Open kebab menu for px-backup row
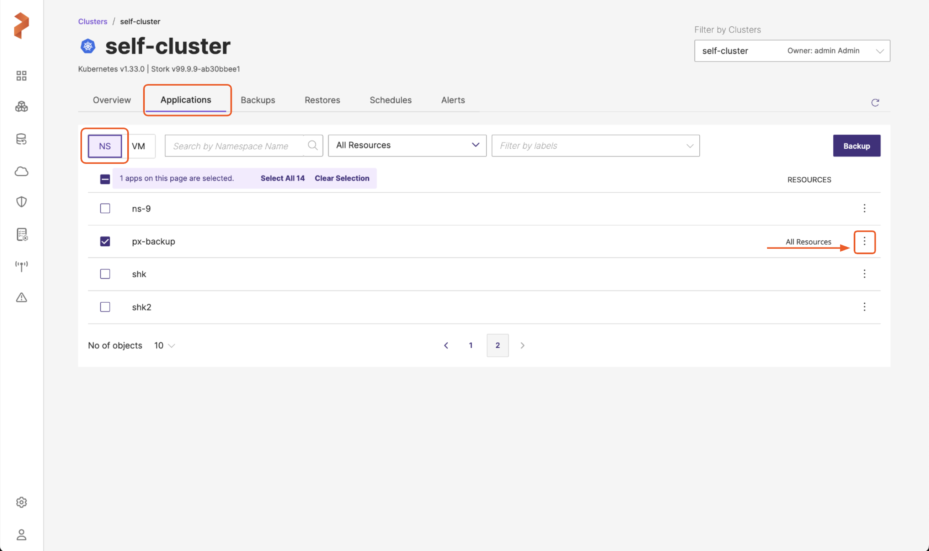This screenshot has width=929, height=551. (x=865, y=242)
